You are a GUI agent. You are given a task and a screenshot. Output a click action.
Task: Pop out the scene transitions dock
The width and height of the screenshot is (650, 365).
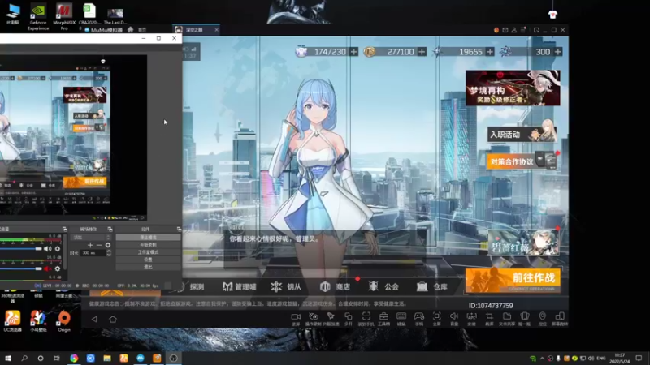point(110,229)
